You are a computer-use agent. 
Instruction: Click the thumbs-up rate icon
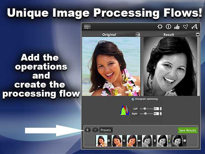click(x=177, y=27)
